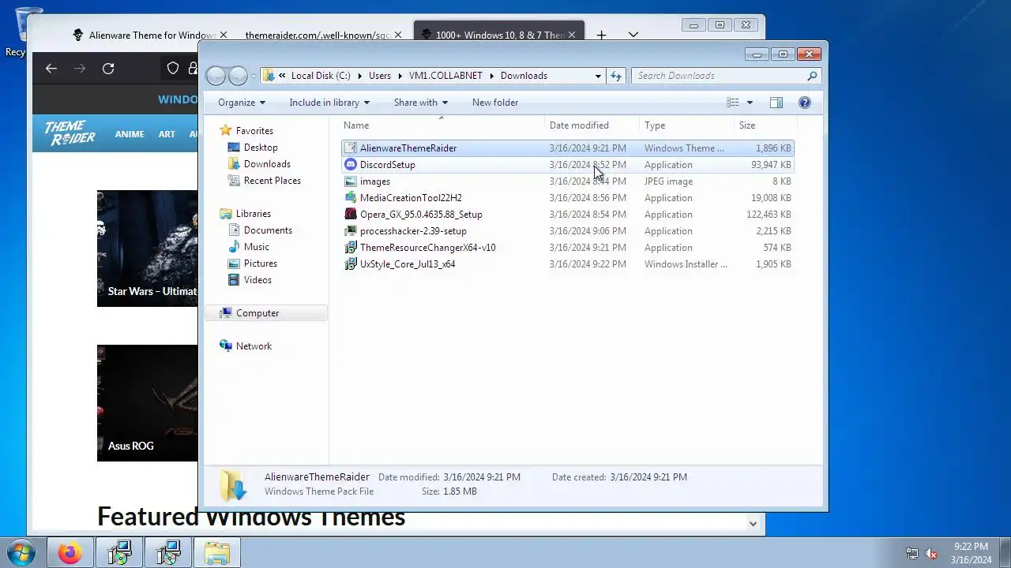The image size is (1011, 568).
Task: Open the Include in library dropdown
Action: point(329,103)
